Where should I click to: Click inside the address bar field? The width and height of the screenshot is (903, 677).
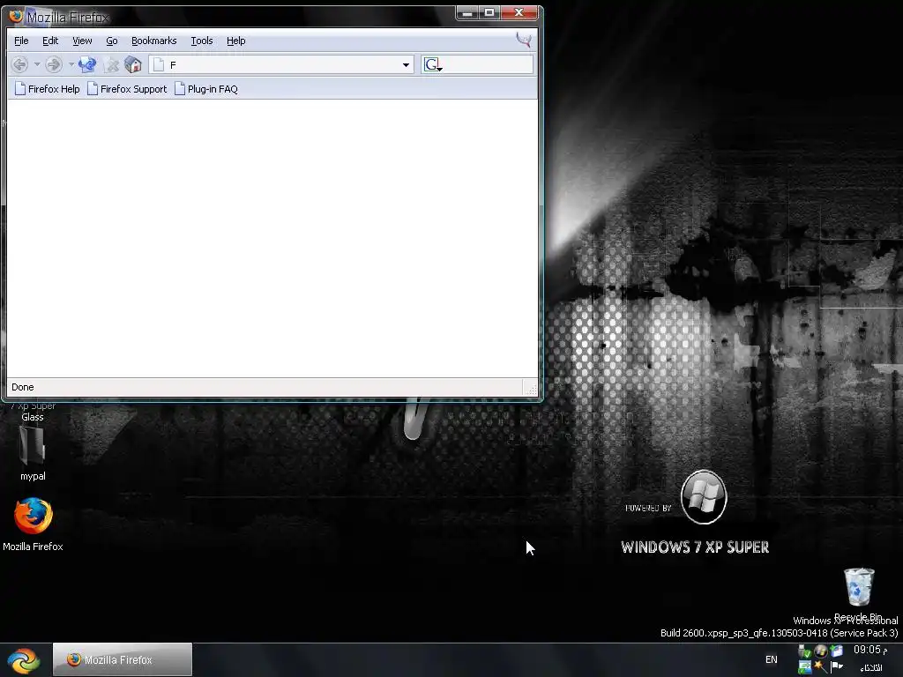(x=282, y=65)
